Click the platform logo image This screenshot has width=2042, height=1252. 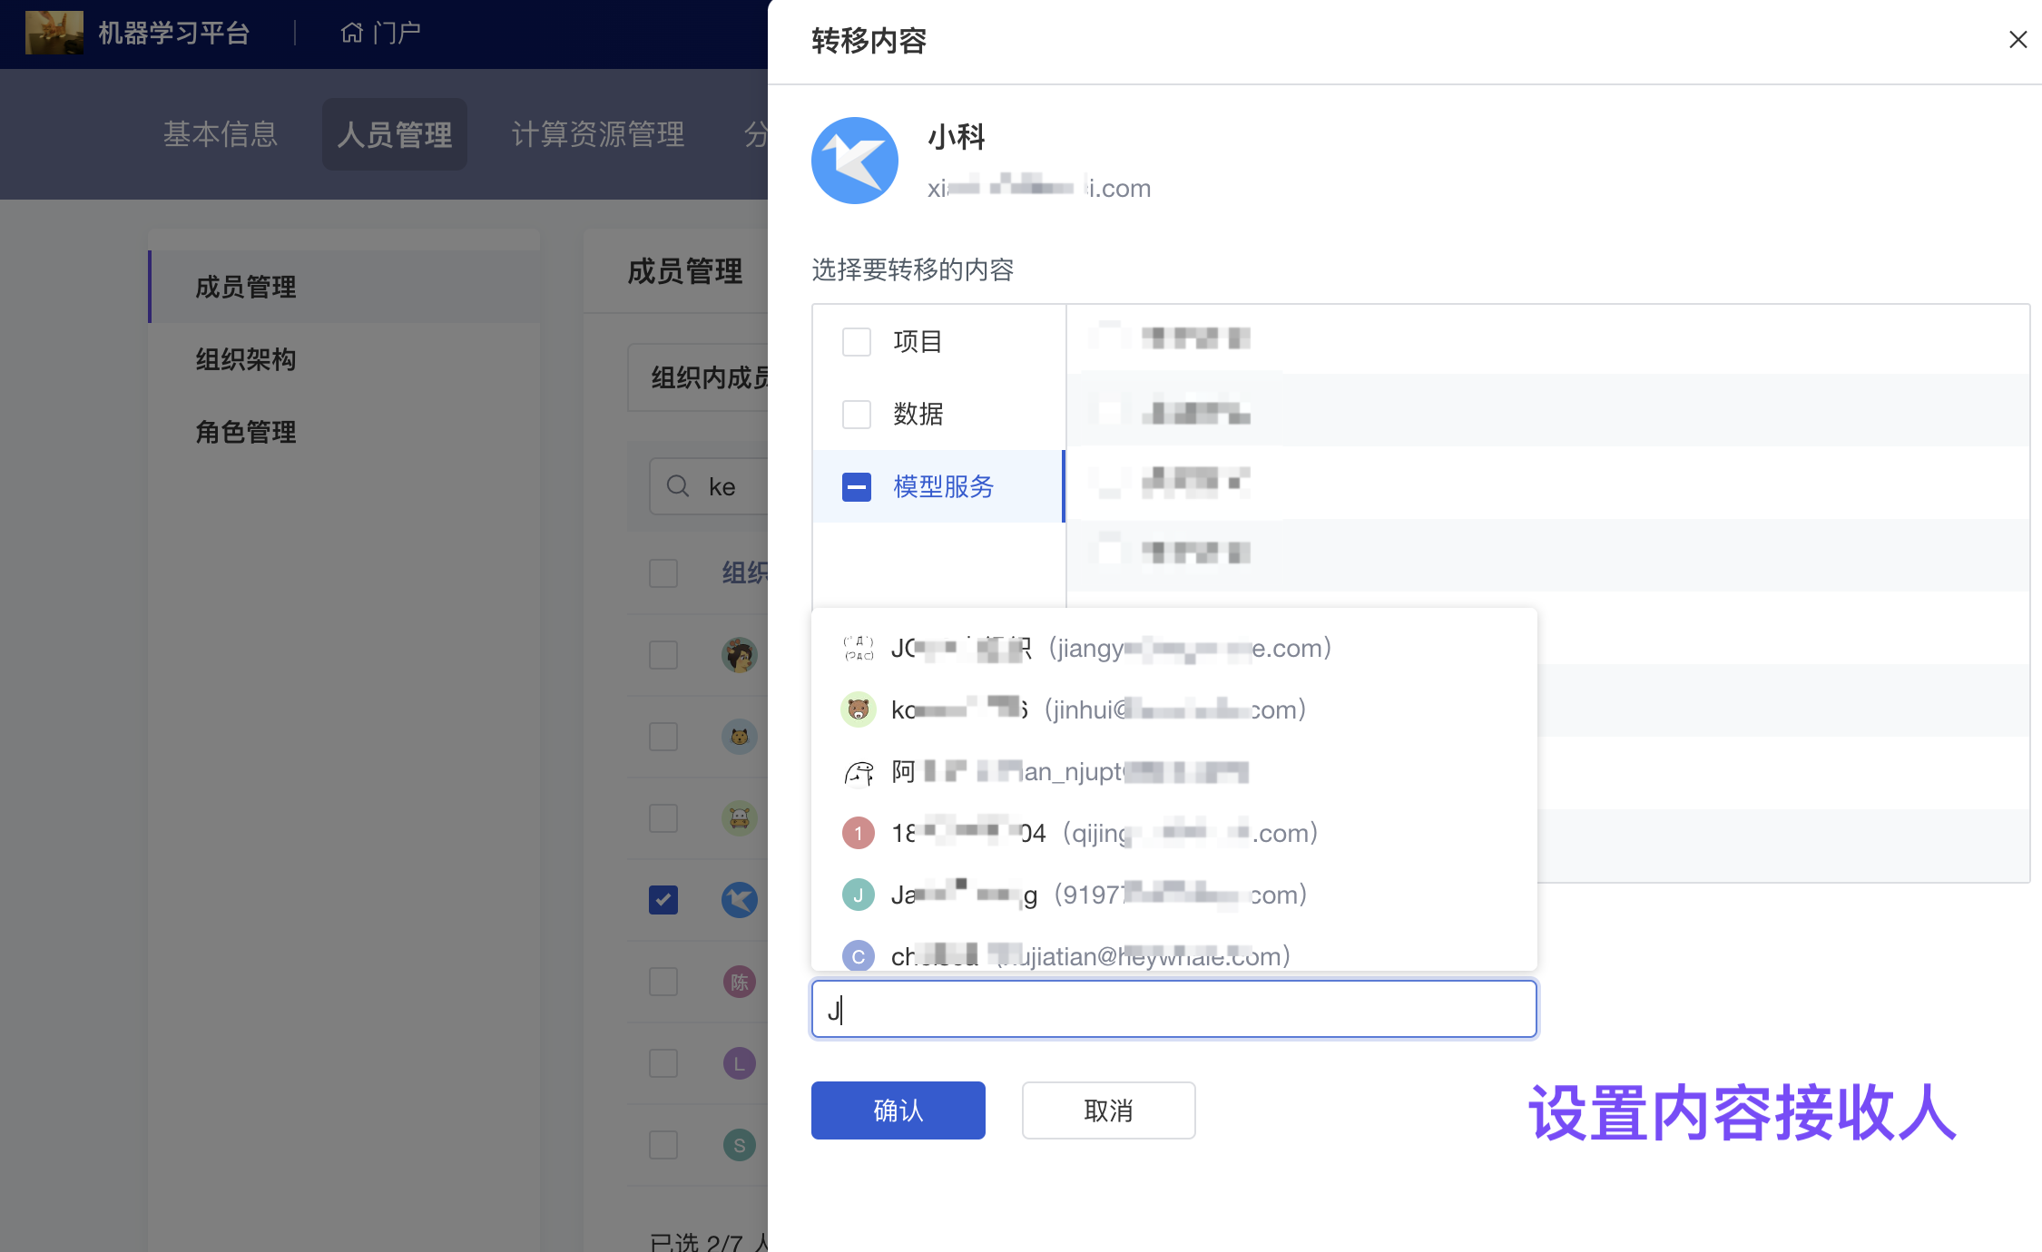(54, 33)
